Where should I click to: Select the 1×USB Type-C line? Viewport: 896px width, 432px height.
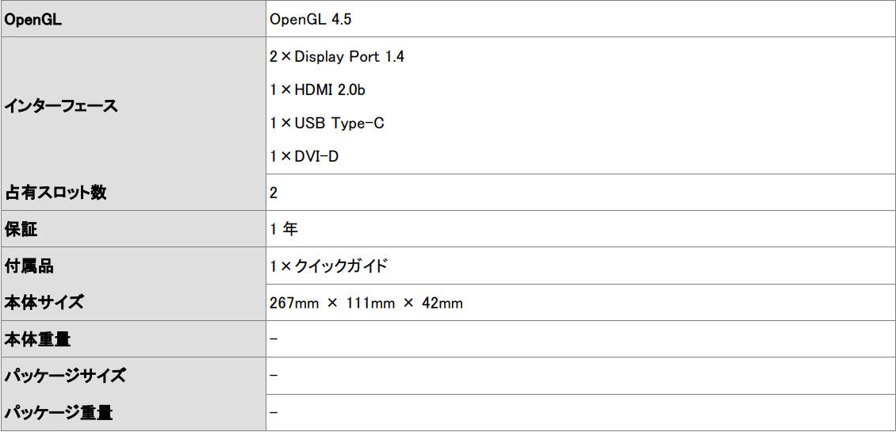[327, 124]
